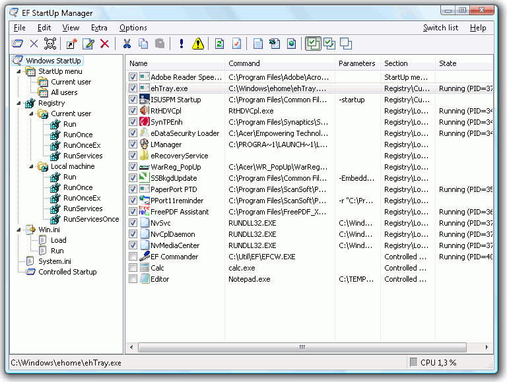The width and height of the screenshot is (507, 382).
Task: Click the skull and crossbones toolbar icon
Action: [x=50, y=44]
